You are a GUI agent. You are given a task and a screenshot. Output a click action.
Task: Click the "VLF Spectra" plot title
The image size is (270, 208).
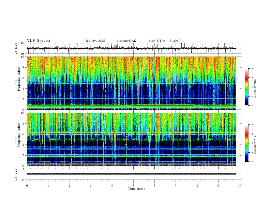click(39, 41)
